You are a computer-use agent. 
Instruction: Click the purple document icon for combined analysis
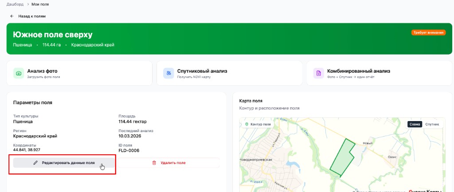click(x=318, y=73)
